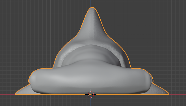Click empty grid background in the upper right
Screen dimensions: 186x106
pyautogui.click(x=154, y=18)
